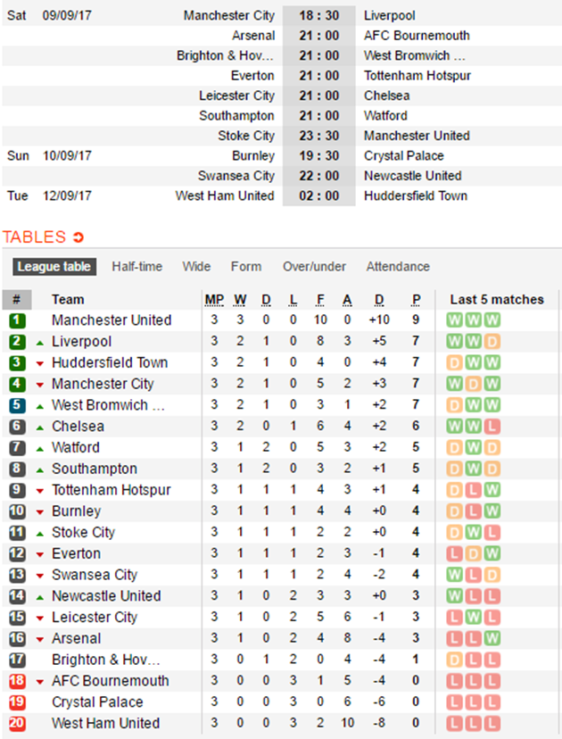The width and height of the screenshot is (562, 739).
Task: Switch to the Half-time tab
Action: click(137, 267)
